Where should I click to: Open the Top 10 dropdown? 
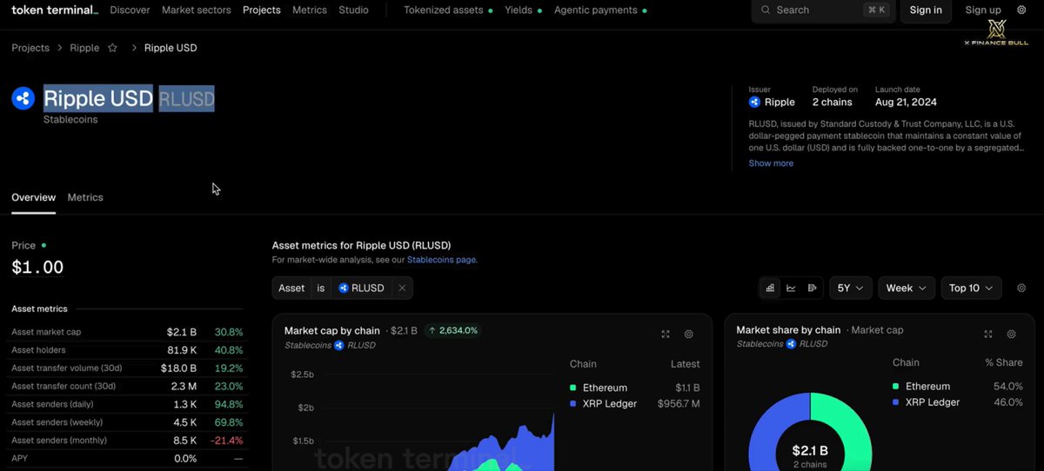971,288
